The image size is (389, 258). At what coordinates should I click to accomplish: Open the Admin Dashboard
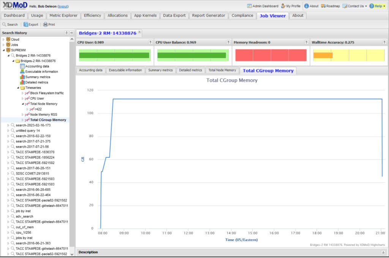pos(262,6)
